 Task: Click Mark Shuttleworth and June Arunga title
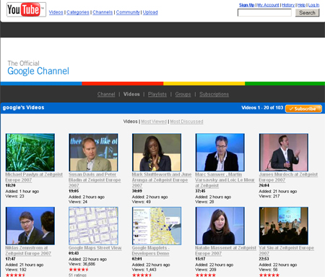(x=162, y=180)
